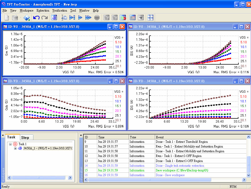Switch to the Step tab

pyautogui.click(x=25, y=138)
